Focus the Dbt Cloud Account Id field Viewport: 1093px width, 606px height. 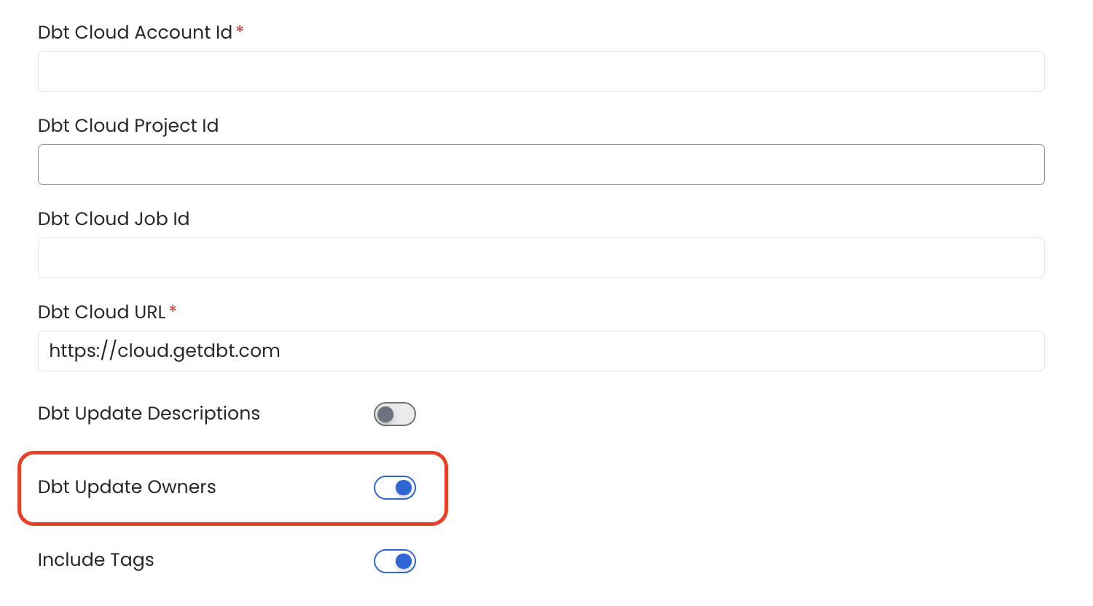click(541, 71)
